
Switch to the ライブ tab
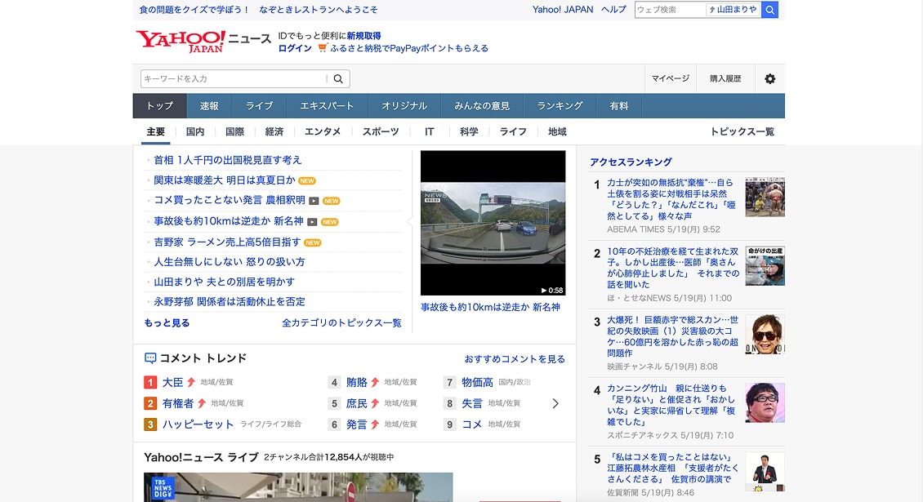click(259, 106)
